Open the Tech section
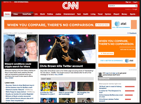 [79, 14]
